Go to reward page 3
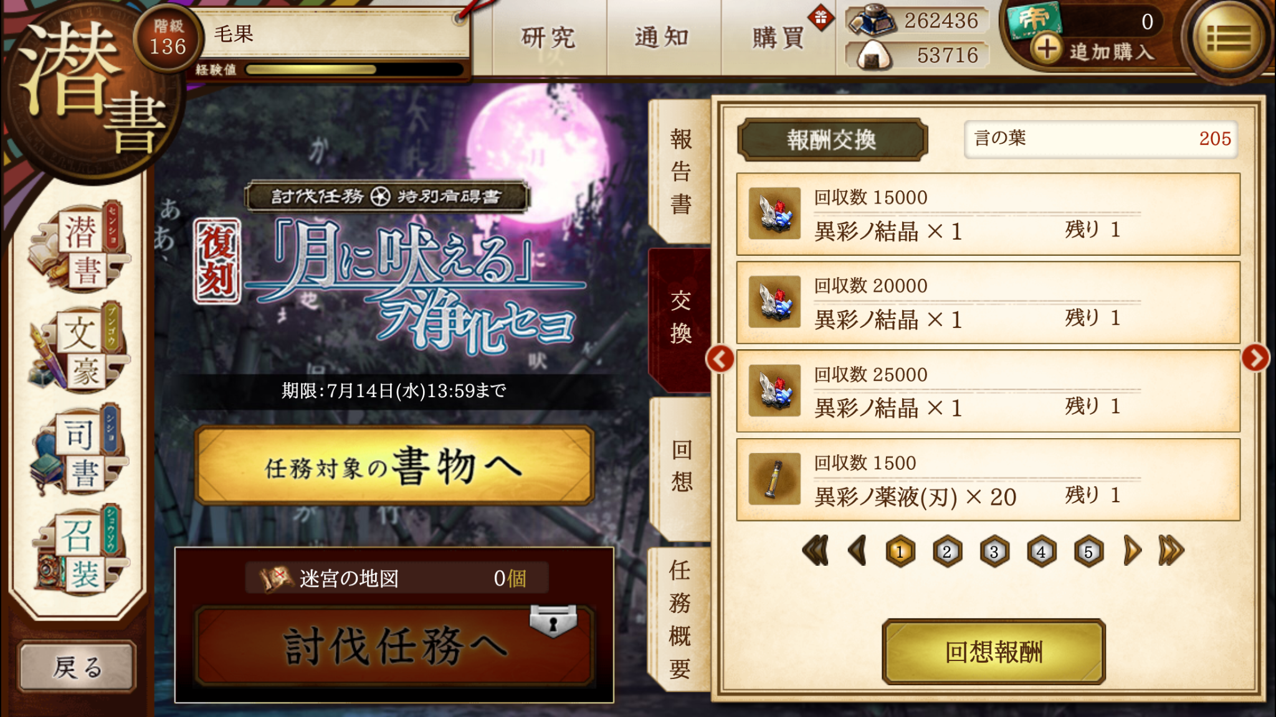The image size is (1276, 717). [x=994, y=551]
